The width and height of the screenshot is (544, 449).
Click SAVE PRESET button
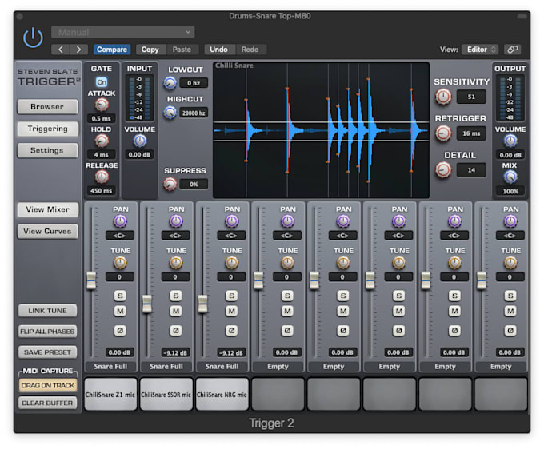(x=47, y=352)
